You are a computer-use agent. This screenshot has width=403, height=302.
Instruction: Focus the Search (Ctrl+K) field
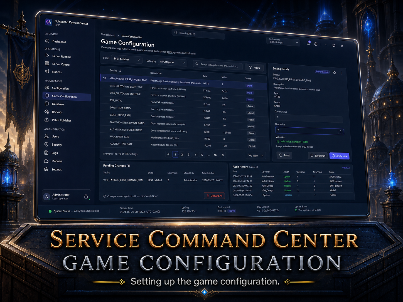[198, 34]
